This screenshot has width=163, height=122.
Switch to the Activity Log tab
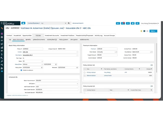tap(98, 35)
